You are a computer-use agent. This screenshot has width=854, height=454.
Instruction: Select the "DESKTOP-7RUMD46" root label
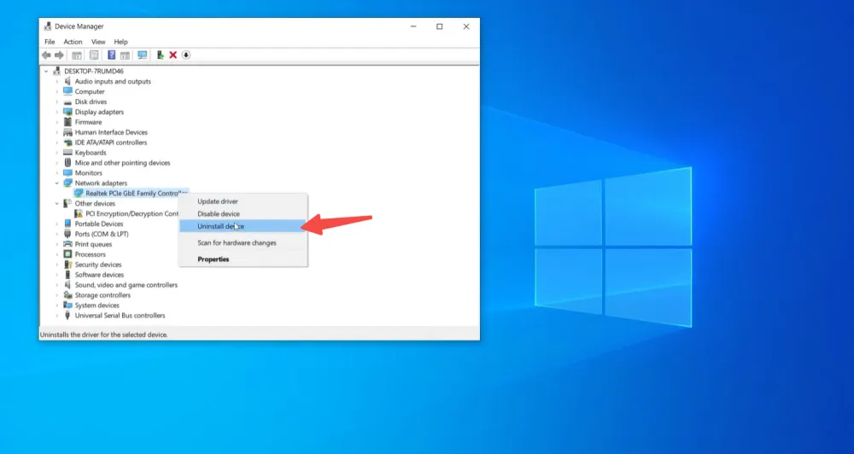94,72
